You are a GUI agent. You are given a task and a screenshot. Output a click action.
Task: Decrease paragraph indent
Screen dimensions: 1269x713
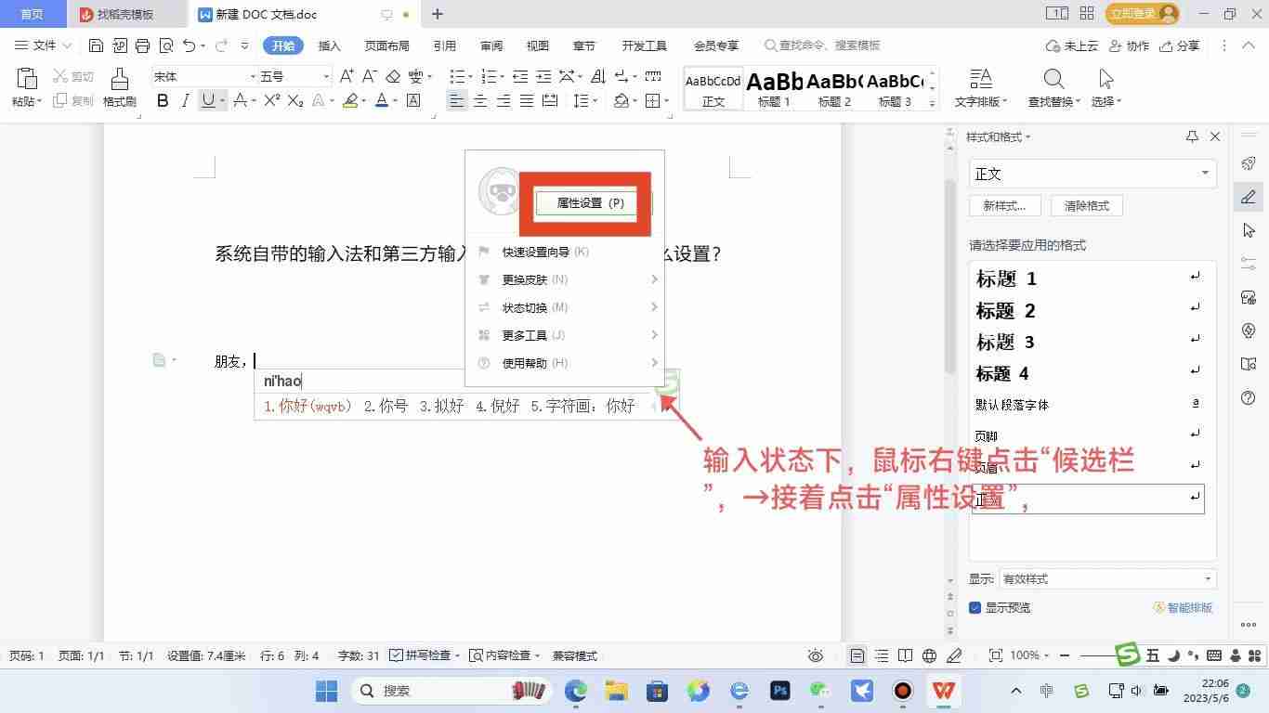coord(520,76)
